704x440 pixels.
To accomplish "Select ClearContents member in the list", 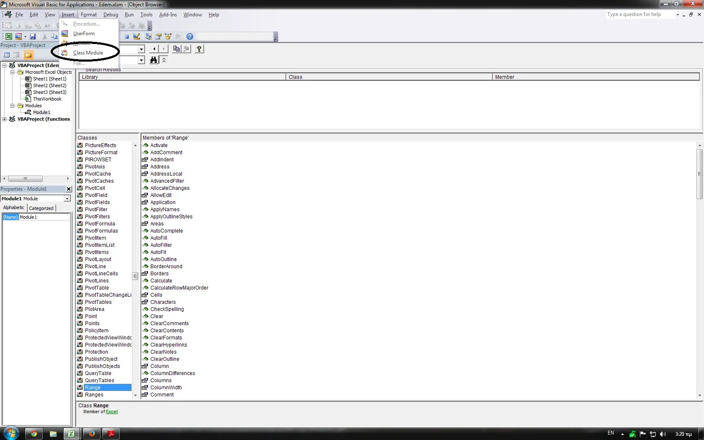I will click(x=167, y=331).
